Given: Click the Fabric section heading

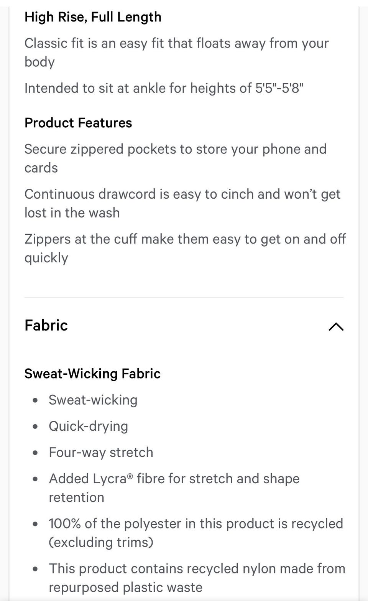Looking at the screenshot, I should pos(46,325).
